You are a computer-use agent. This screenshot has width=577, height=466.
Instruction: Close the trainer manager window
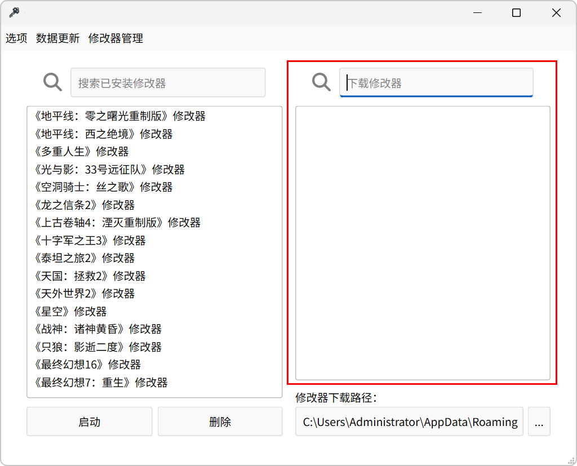coord(556,13)
